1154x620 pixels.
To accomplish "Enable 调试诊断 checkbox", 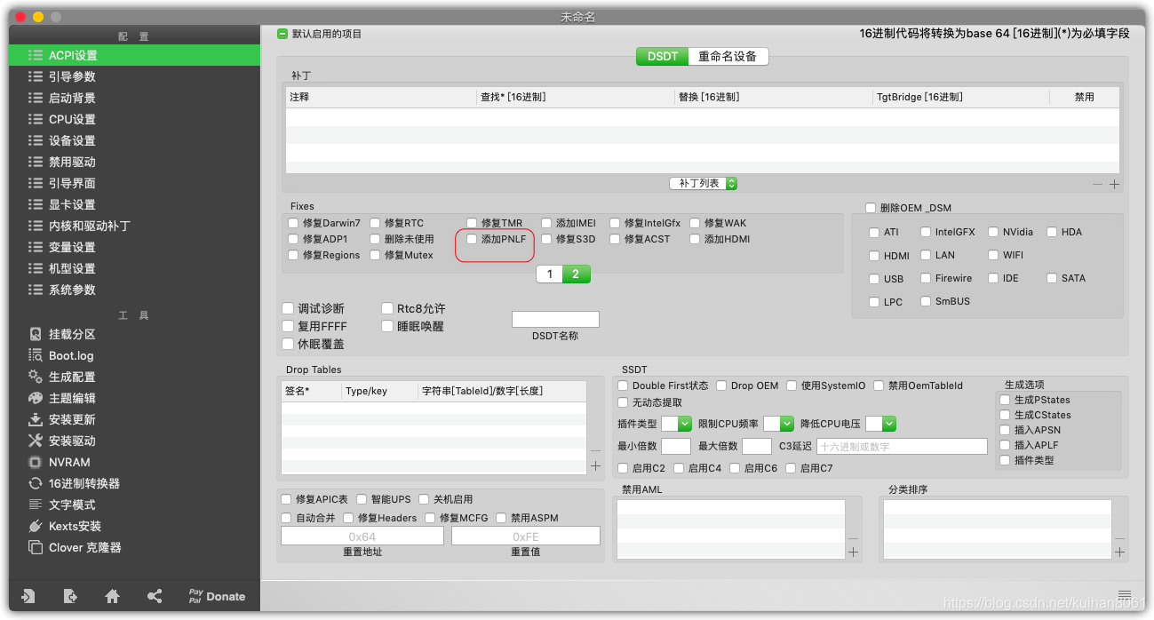I will [x=288, y=308].
